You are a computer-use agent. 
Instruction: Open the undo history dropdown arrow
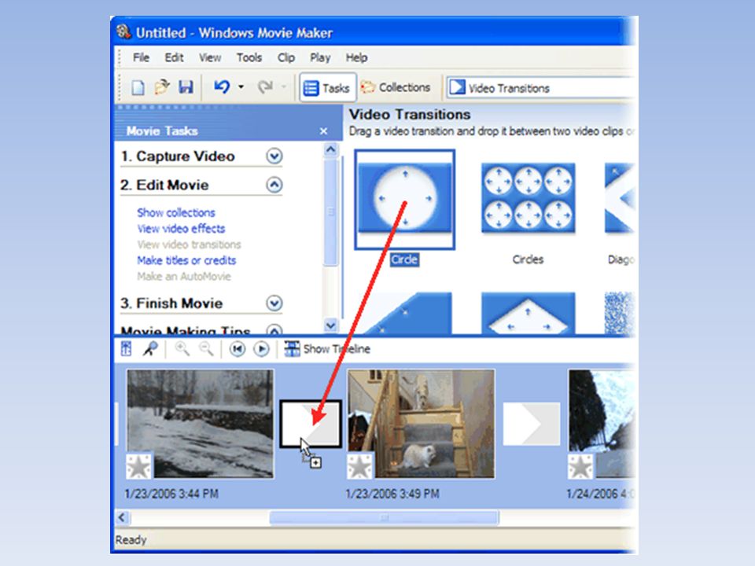(x=241, y=87)
